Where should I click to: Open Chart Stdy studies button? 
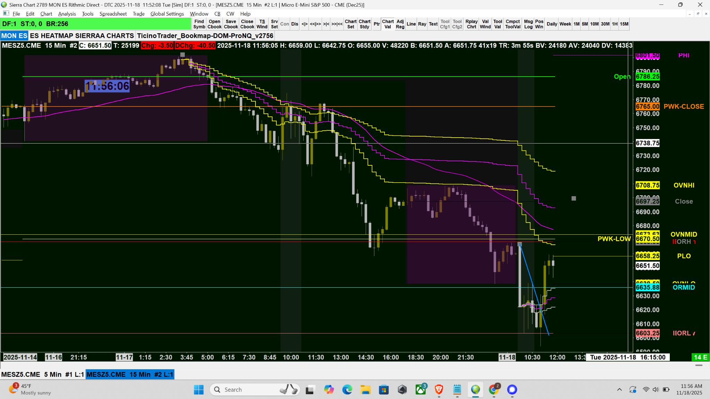point(364,24)
